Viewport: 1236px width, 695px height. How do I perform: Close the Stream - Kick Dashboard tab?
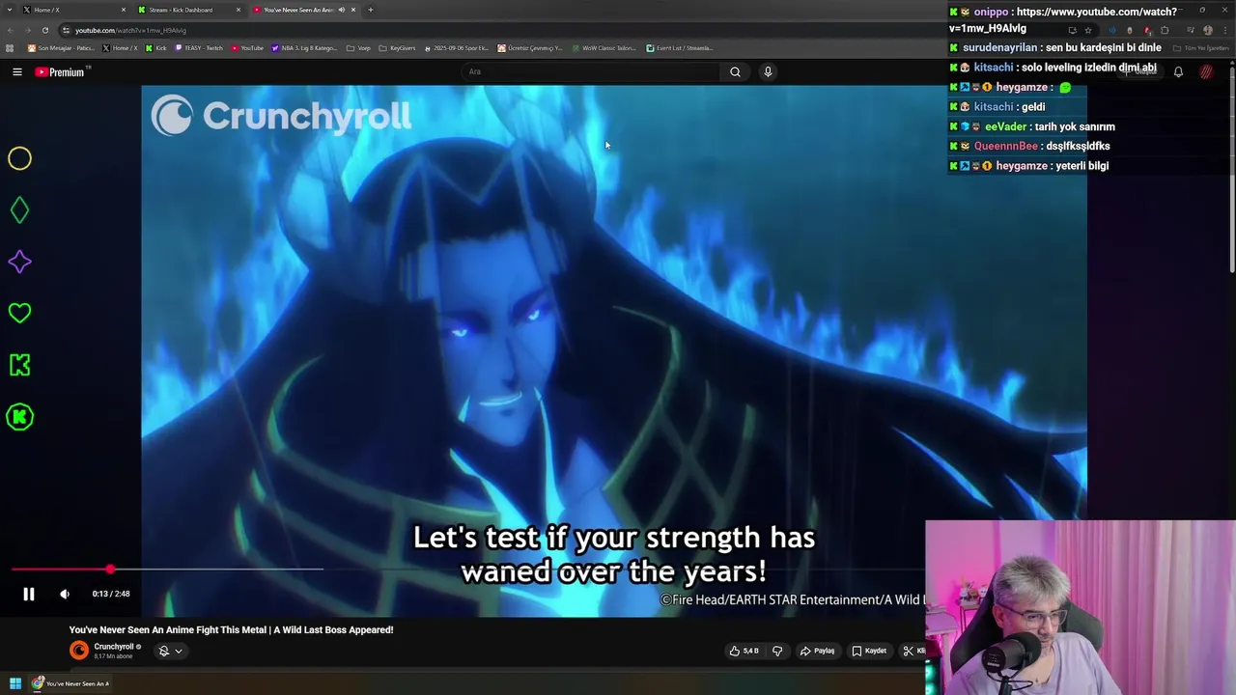coord(239,10)
